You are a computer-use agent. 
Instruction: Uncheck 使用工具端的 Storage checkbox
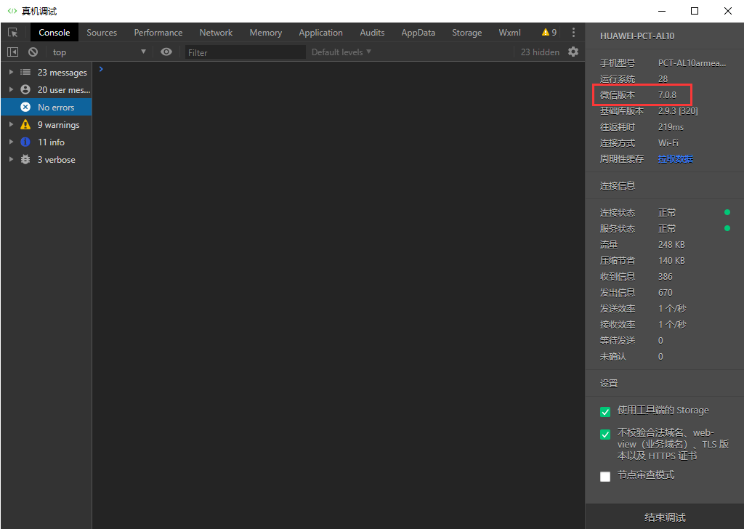click(605, 411)
